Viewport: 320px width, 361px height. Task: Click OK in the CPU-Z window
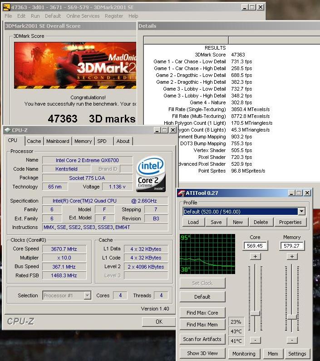pos(159,322)
